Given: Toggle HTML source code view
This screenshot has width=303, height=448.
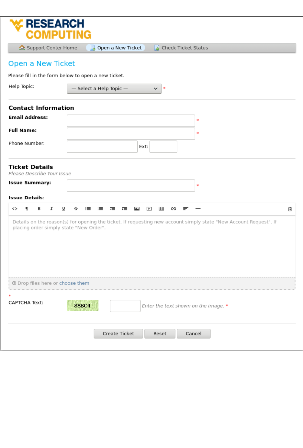Looking at the screenshot, I should pyautogui.click(x=15, y=209).
